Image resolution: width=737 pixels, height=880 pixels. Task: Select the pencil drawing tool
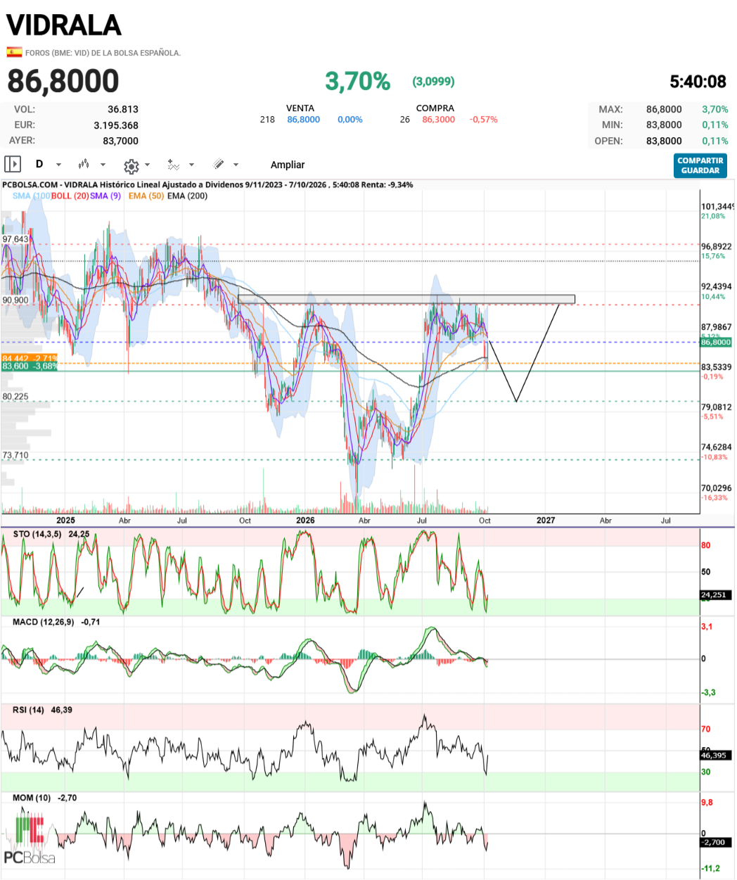219,165
